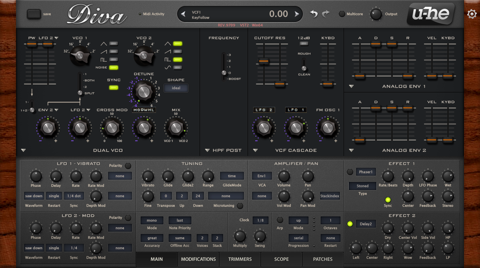Expand the HPF POST module menu triangle
The height and width of the screenshot is (268, 480).
click(207, 150)
